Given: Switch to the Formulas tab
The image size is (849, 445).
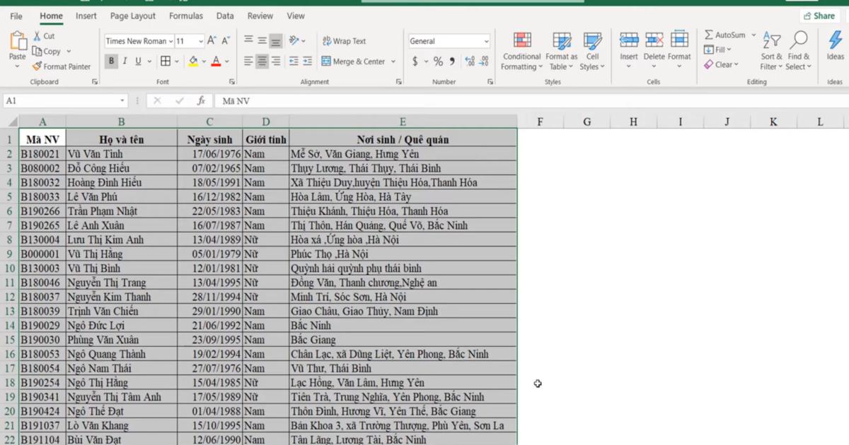Looking at the screenshot, I should point(186,16).
